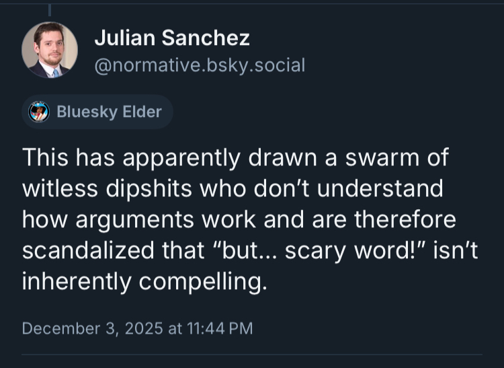Click the @normative.bsky.social handle
This screenshot has height=368, width=504.
click(x=200, y=65)
